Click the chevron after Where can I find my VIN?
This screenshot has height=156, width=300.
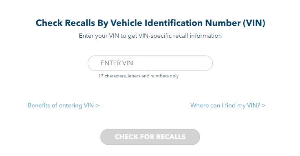point(263,106)
